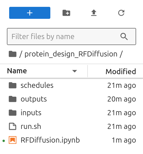Click the magnifier icon in the filter box
Viewport: 143px width, 154px height.
pyautogui.click(x=124, y=37)
